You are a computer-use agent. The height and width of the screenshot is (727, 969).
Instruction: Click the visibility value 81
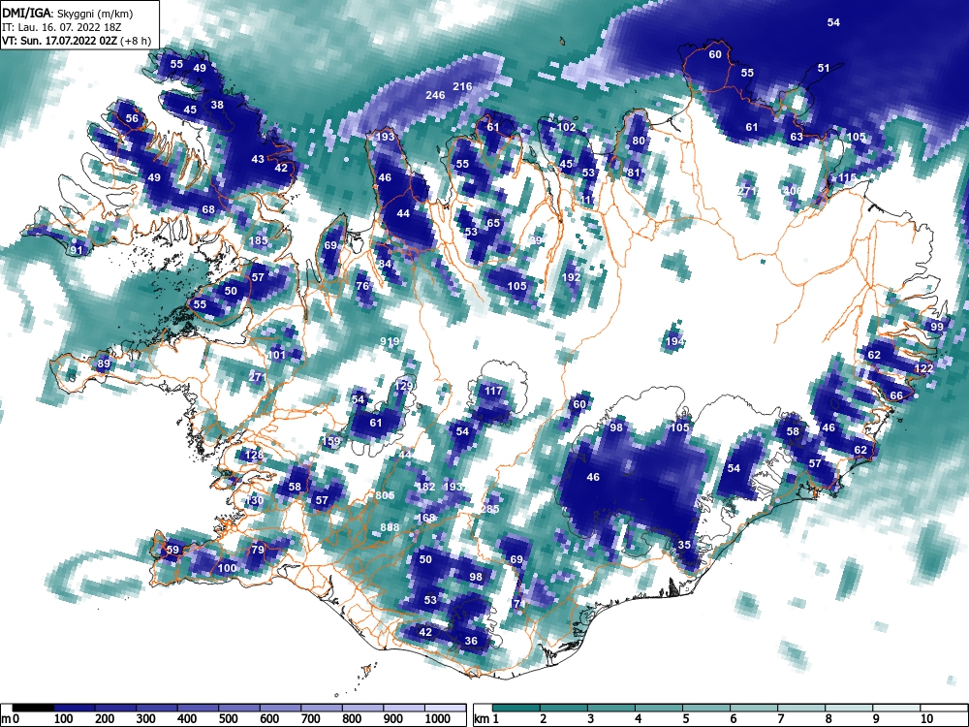[634, 173]
